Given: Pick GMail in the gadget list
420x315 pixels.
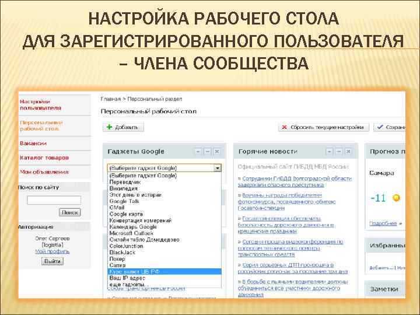Looking at the screenshot, I should pyautogui.click(x=164, y=208).
